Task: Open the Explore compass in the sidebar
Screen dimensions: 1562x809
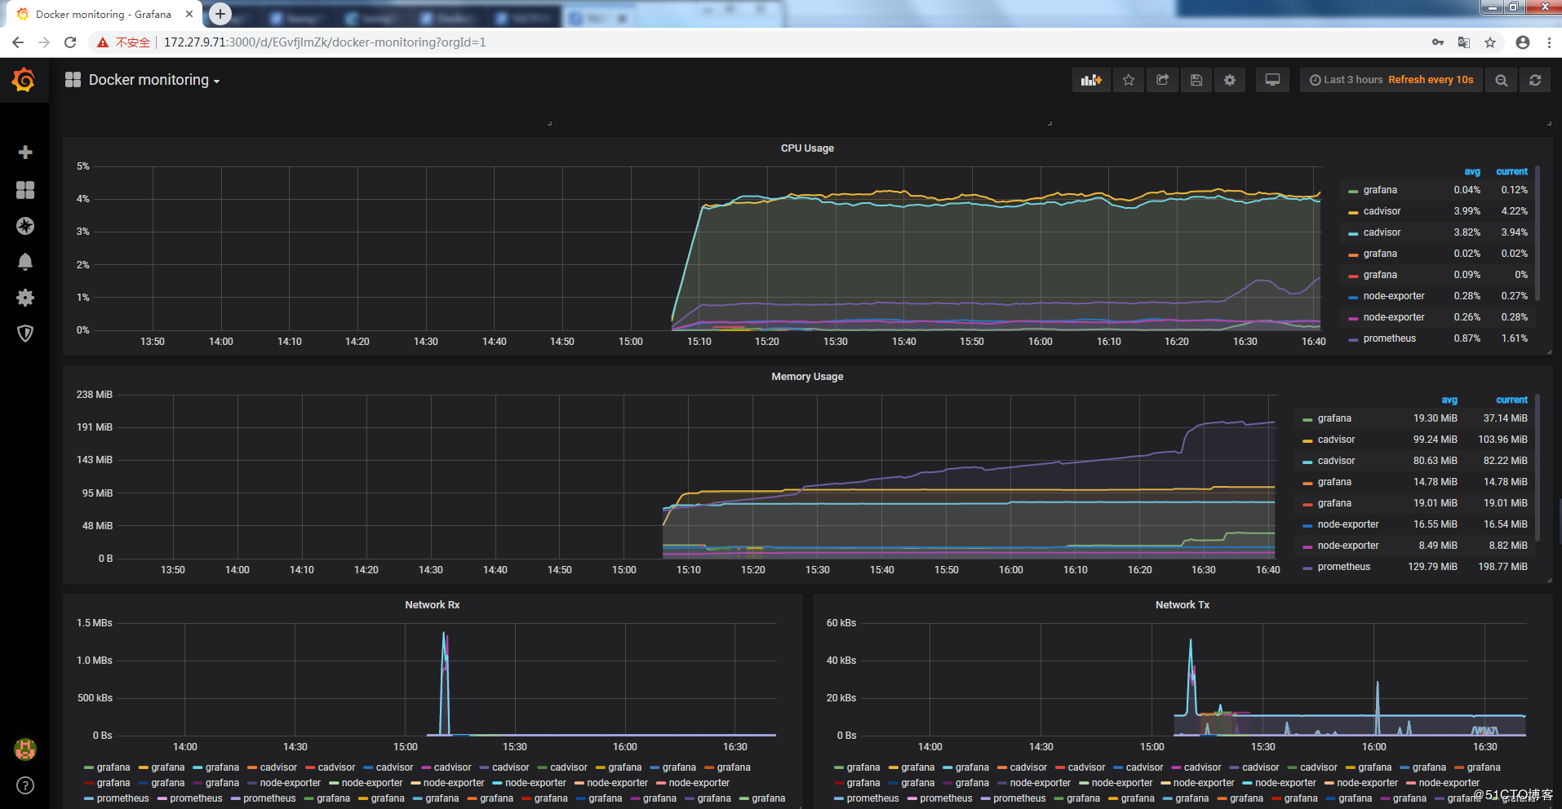Action: [x=24, y=226]
